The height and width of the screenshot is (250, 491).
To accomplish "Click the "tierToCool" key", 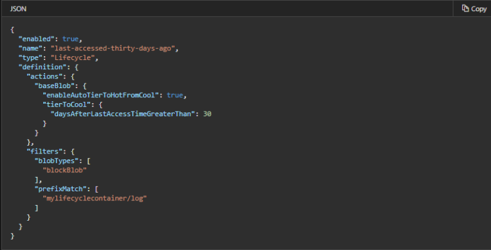I will [67, 104].
